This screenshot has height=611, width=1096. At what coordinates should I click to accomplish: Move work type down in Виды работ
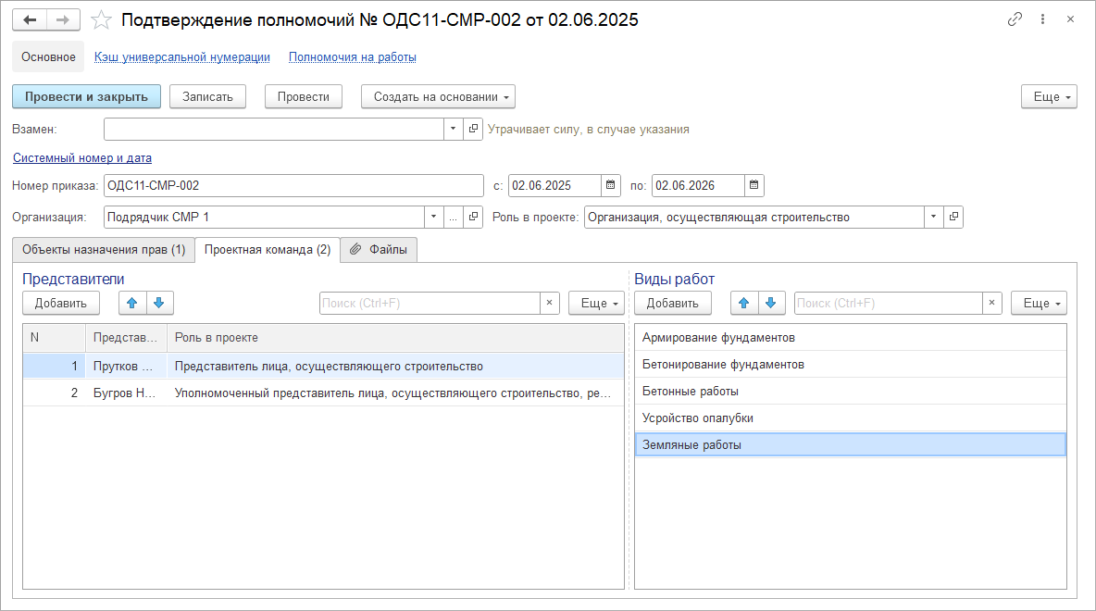coord(772,303)
